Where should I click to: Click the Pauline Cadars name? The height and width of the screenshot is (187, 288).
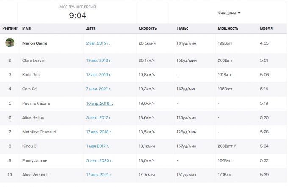(36, 103)
